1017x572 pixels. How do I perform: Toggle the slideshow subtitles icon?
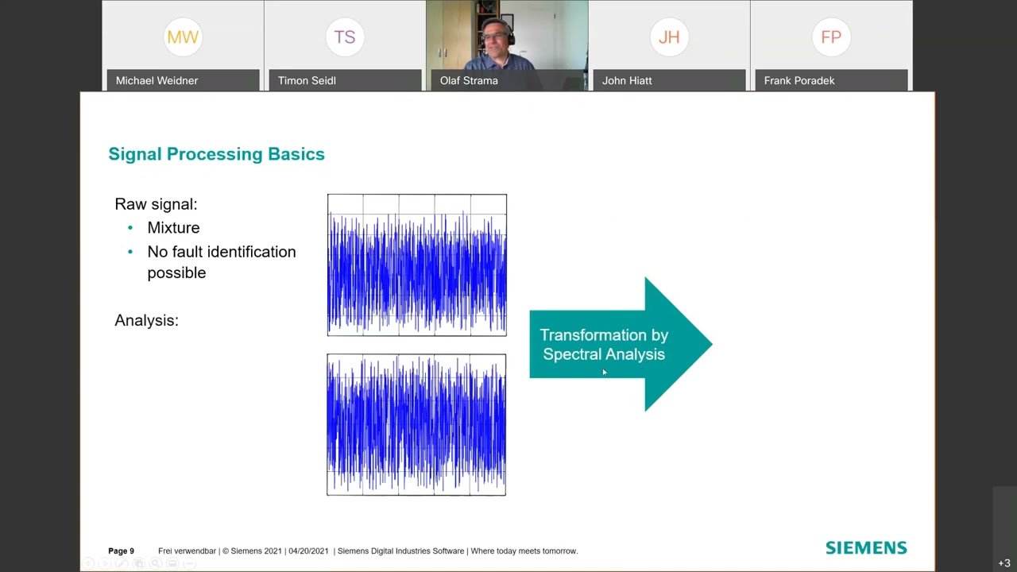(172, 563)
